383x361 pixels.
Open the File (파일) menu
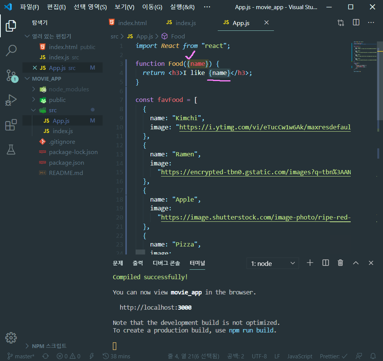coord(29,7)
